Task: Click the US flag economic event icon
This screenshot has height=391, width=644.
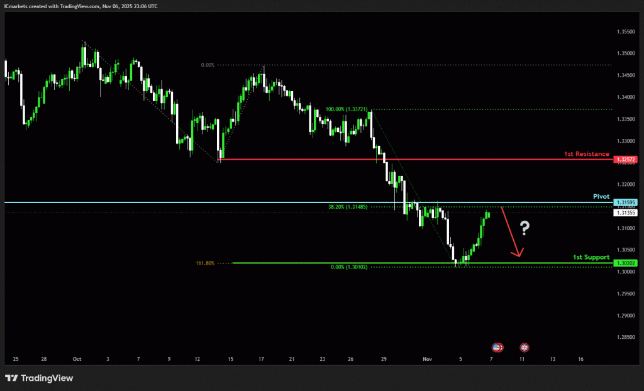Action: (497, 347)
